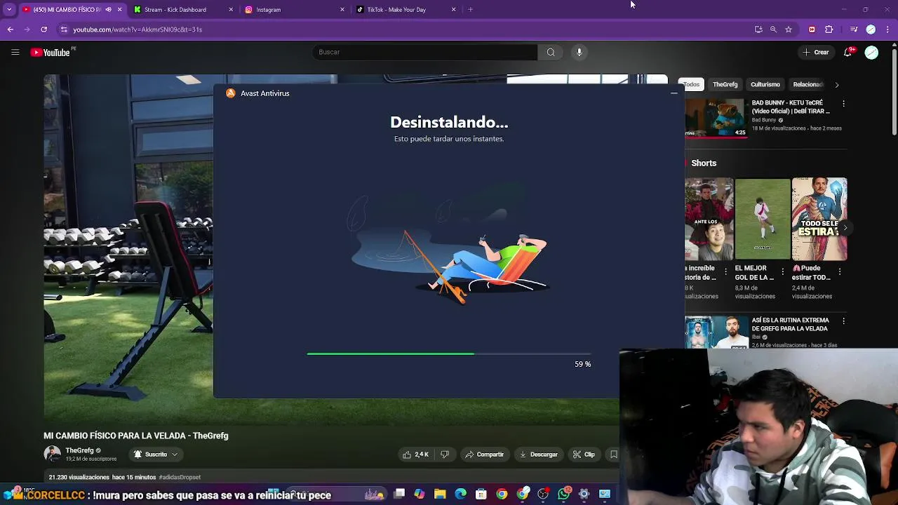Focus the YouTube Buscar search field
Viewport: 898px width, 505px height.
tap(424, 52)
